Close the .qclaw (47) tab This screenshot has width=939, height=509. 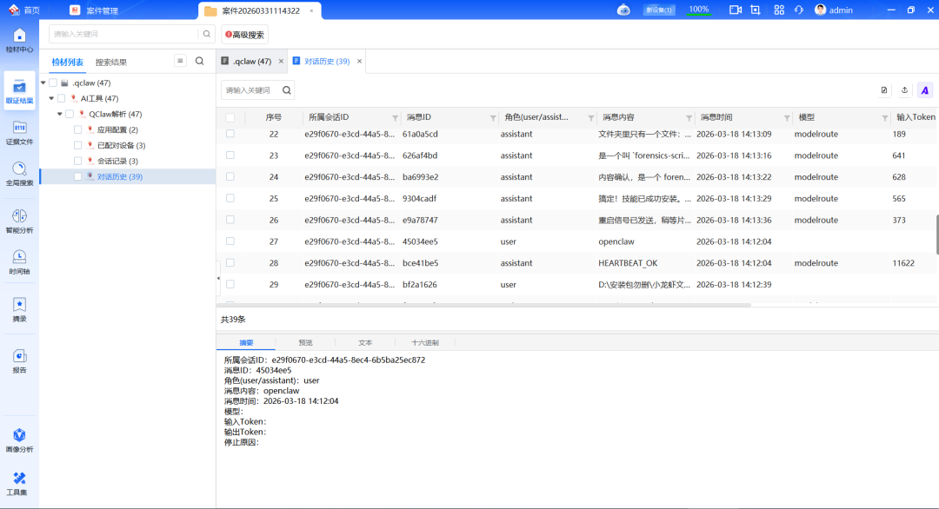pyautogui.click(x=281, y=61)
